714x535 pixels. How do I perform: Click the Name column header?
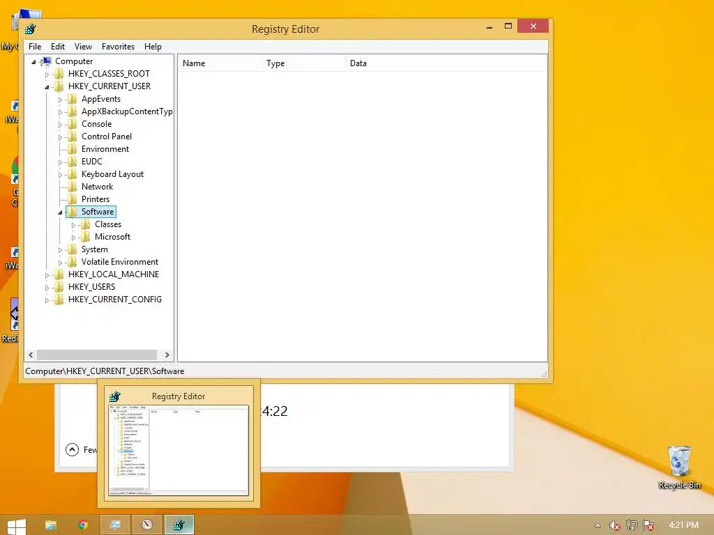click(220, 63)
